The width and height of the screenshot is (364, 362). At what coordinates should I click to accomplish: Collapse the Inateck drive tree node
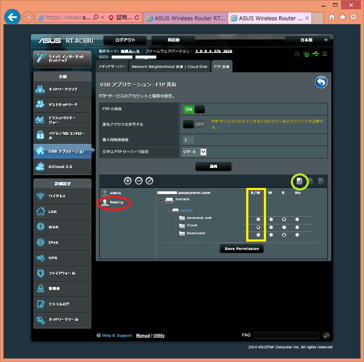[161, 200]
